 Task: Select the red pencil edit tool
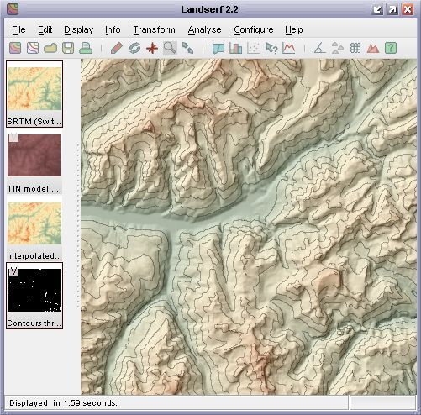click(117, 48)
